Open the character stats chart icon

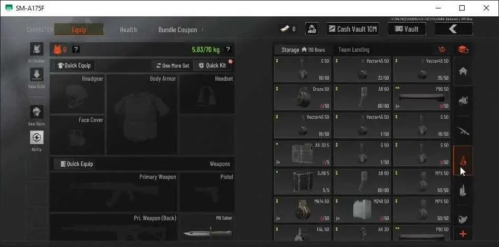pos(312,29)
